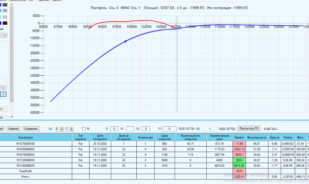This screenshot has width=309, height=184.
Task: Decrement the spinner showing 0
Action: pyautogui.click(x=62, y=130)
